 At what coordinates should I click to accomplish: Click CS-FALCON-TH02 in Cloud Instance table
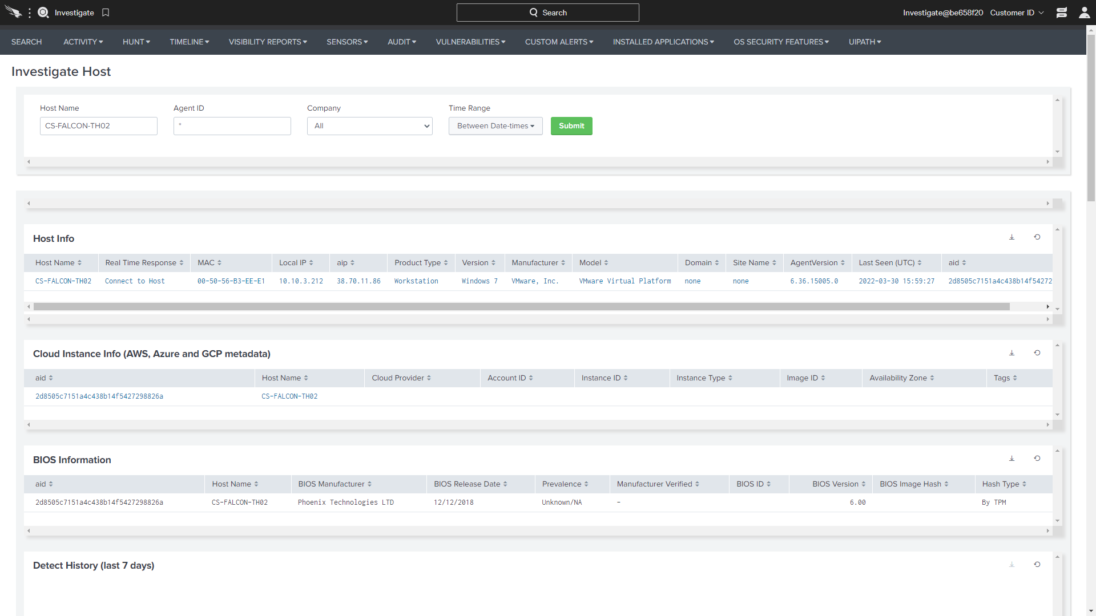pyautogui.click(x=289, y=396)
